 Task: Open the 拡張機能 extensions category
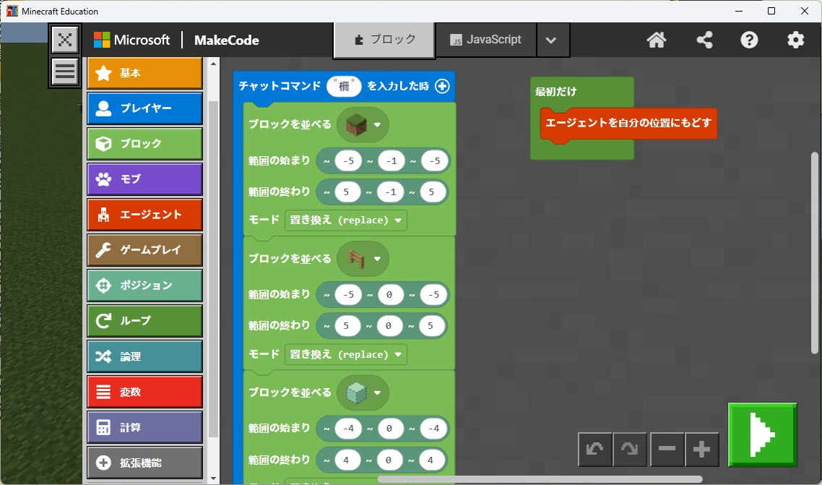point(144,463)
